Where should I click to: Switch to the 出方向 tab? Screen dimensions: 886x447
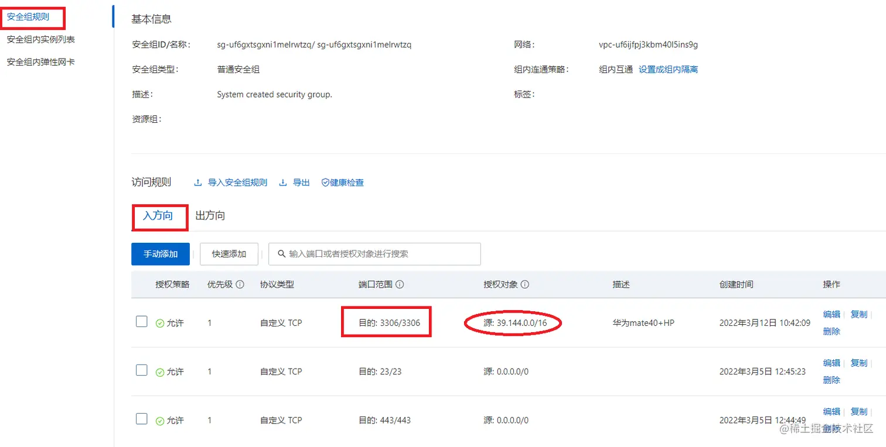pyautogui.click(x=210, y=216)
